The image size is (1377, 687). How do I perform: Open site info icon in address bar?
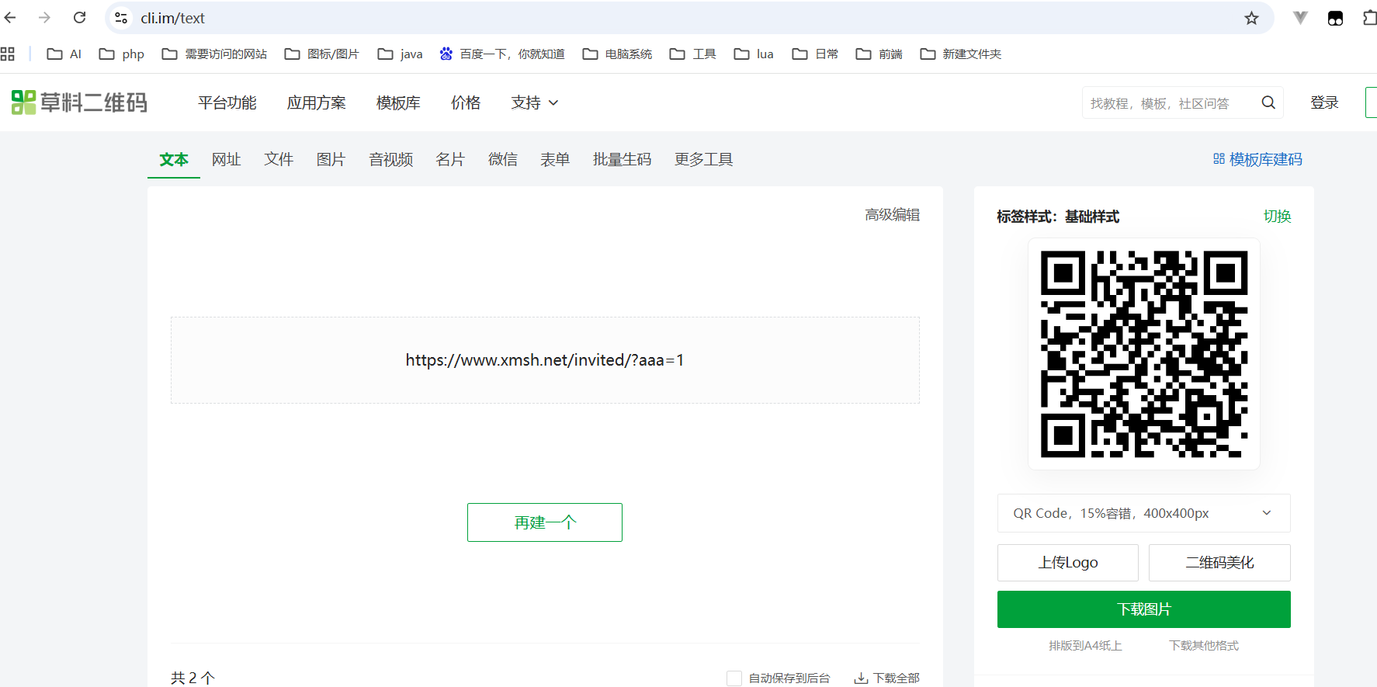tap(121, 18)
